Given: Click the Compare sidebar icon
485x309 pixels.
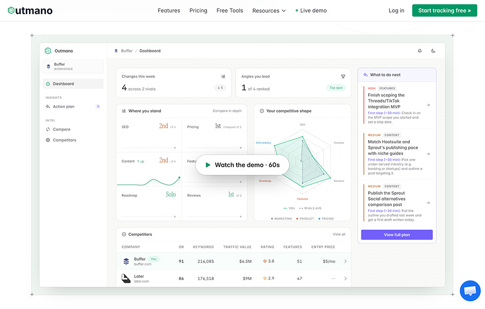Looking at the screenshot, I should coord(48,129).
